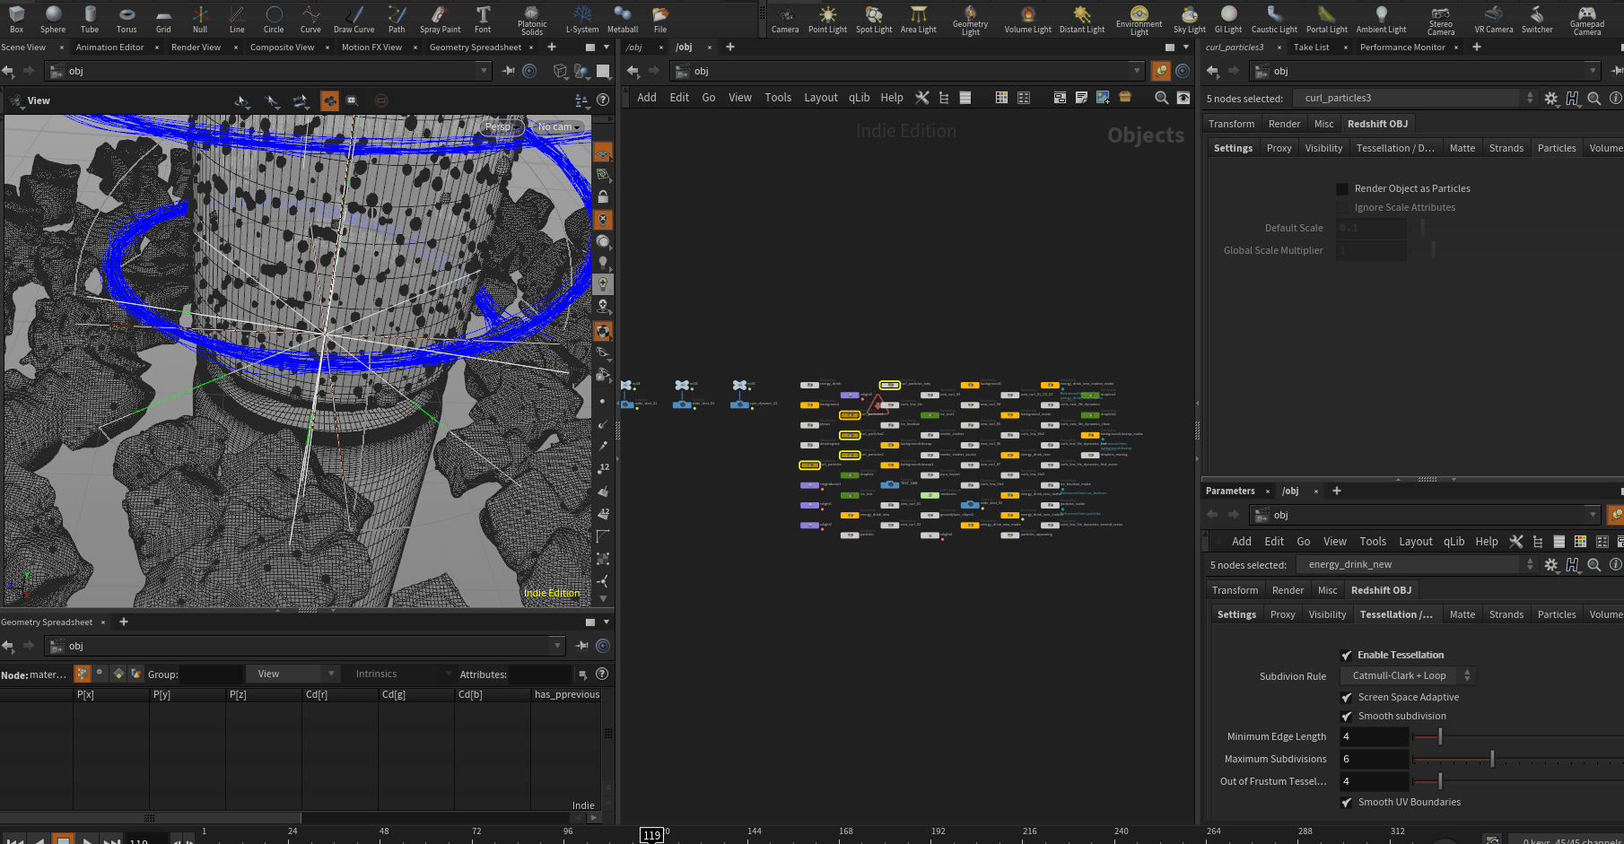The image size is (1624, 844).
Task: Click the Metaball shelf tool
Action: (622, 17)
